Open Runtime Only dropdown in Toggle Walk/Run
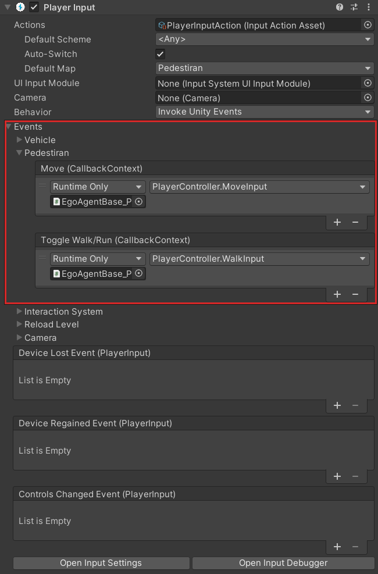This screenshot has height=574, width=378. pyautogui.click(x=98, y=259)
